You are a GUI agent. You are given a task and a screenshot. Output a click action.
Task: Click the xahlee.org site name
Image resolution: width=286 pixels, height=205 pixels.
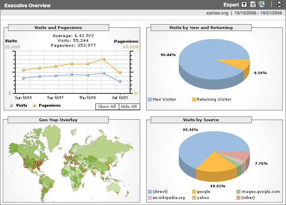pyautogui.click(x=217, y=13)
